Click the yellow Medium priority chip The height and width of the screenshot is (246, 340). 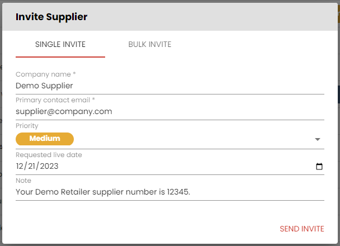(45, 139)
